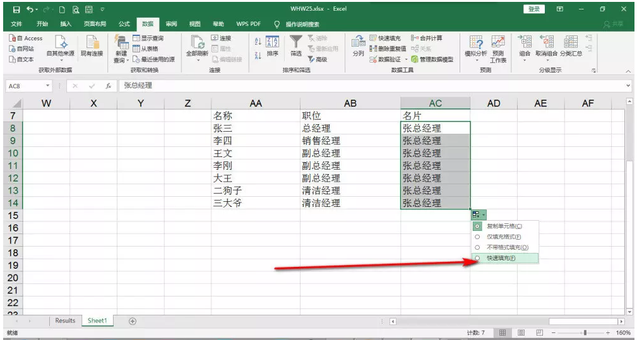This screenshot has width=637, height=340.
Task: Click the Print preview icon in the title bar
Action: [76, 9]
